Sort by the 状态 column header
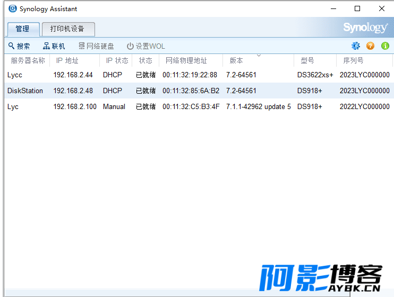The height and width of the screenshot is (297, 394). click(x=145, y=60)
